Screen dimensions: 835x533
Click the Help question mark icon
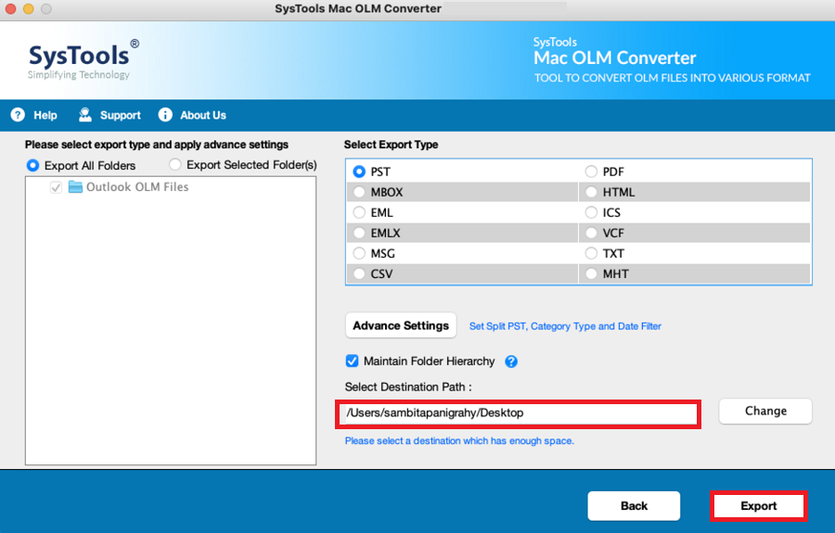[x=18, y=115]
